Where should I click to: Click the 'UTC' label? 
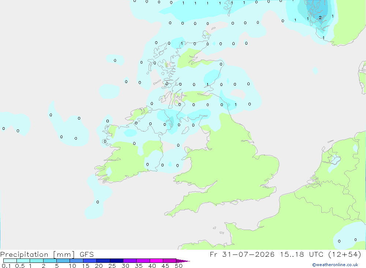(316, 254)
